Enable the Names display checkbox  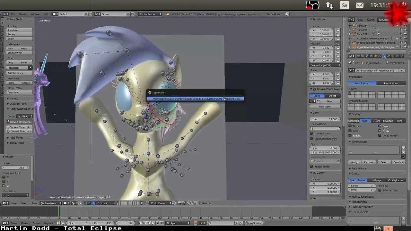tap(350, 126)
